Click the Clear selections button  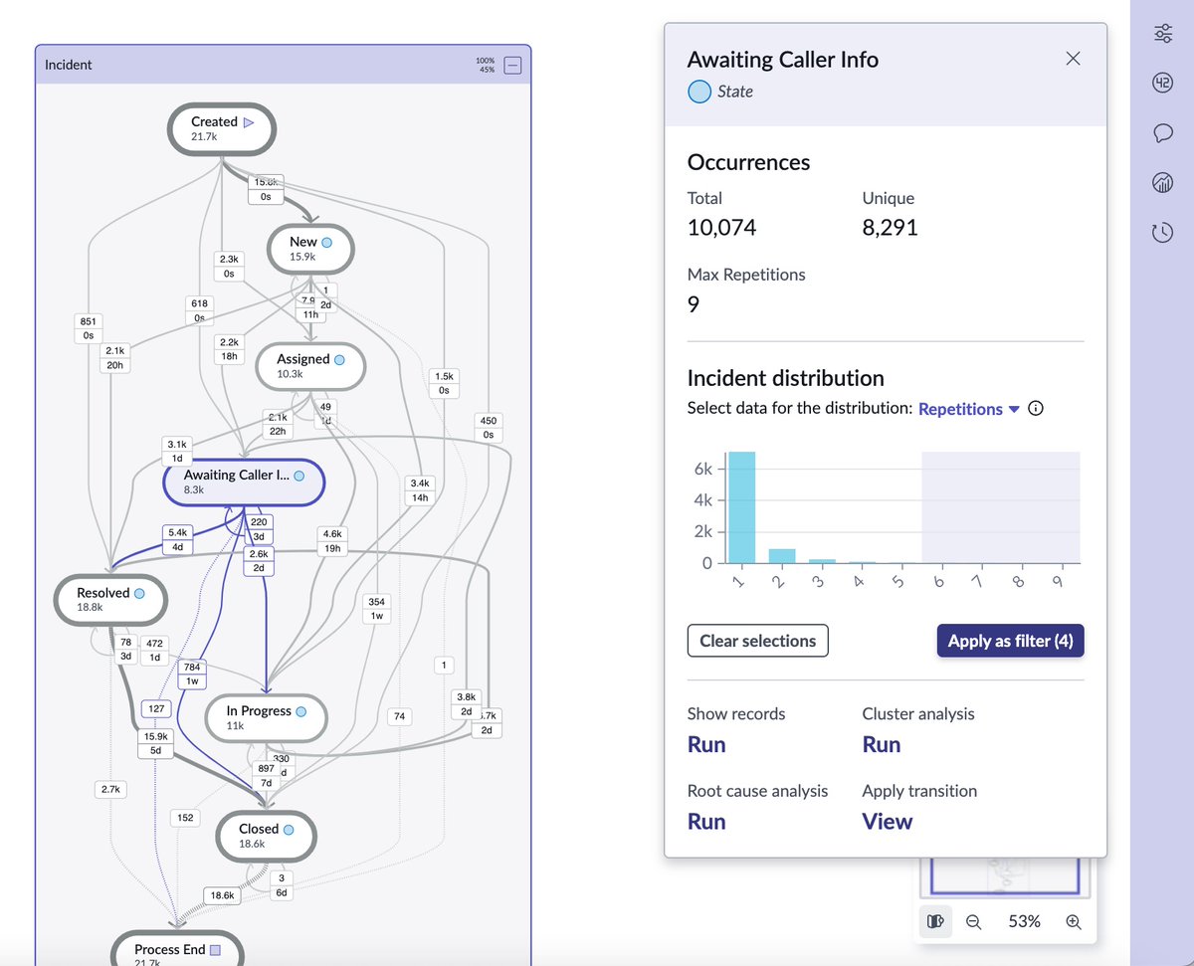tap(757, 641)
